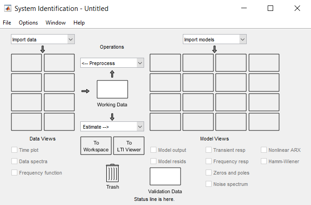Open the Help menu
311x205 pixels.
[x=79, y=23]
